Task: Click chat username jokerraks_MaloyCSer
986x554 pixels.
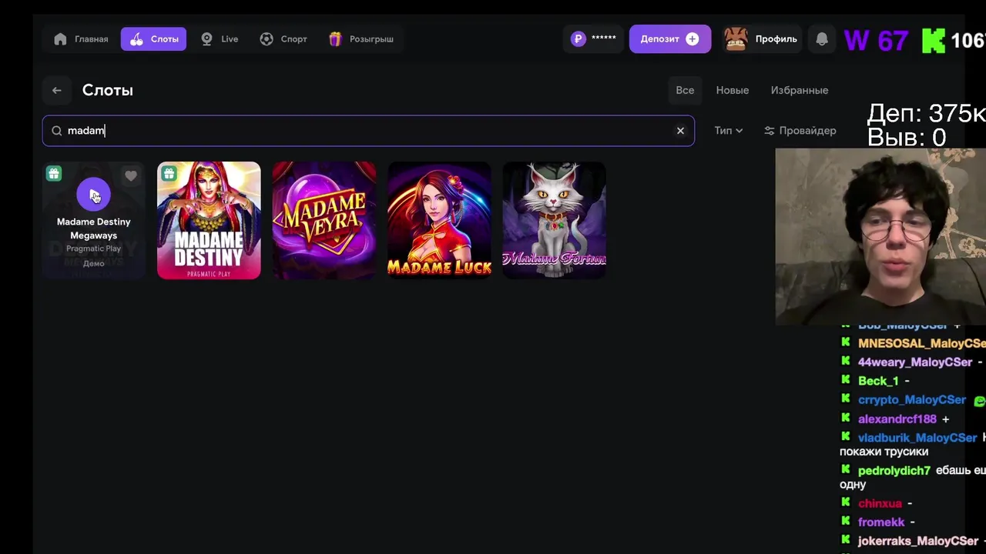Action: point(918,542)
